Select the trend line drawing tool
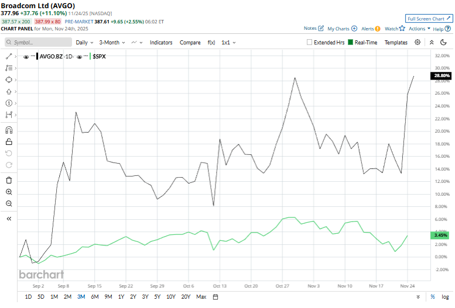 click(x=9, y=56)
